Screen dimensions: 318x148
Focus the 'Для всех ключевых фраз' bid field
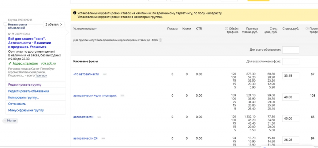(x=291, y=62)
